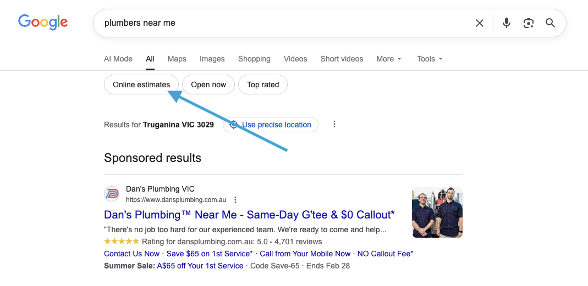Click the Dan's Plumbing team photo thumbnail
This screenshot has height=286, width=588.
pos(437,212)
